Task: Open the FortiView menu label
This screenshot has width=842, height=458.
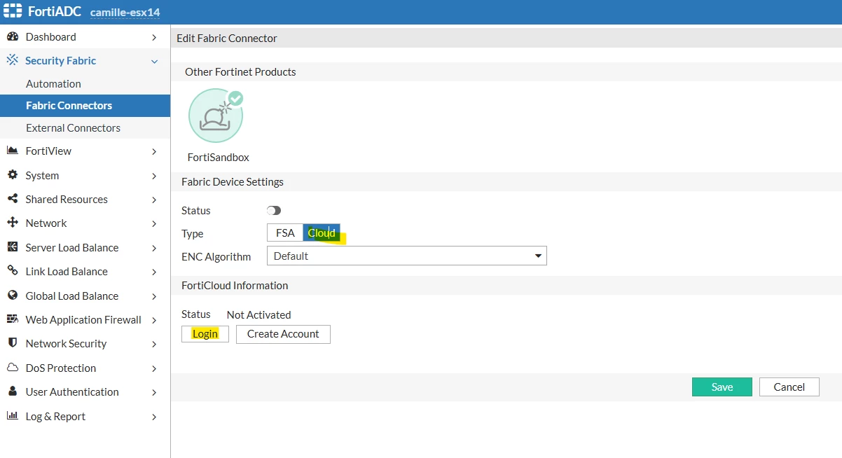Action: (48, 151)
